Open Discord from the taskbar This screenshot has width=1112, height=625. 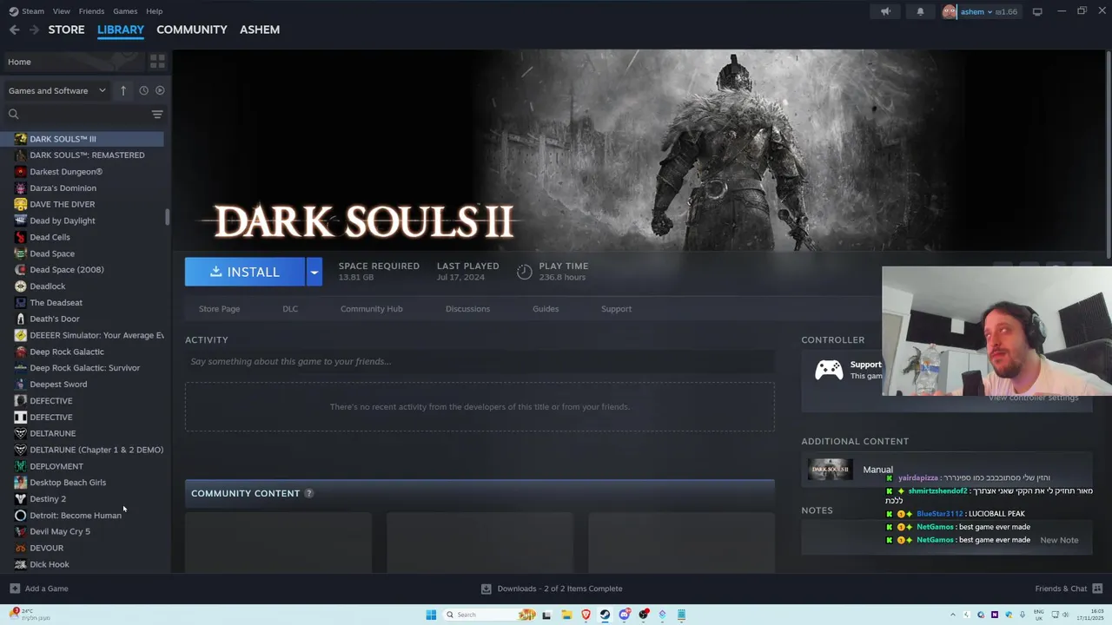(x=624, y=615)
